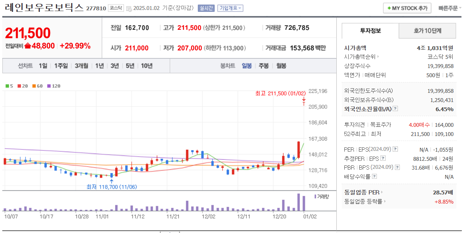Click the 상장주식수 value 19,399,858
The width and height of the screenshot is (463, 233).
coord(440,66)
